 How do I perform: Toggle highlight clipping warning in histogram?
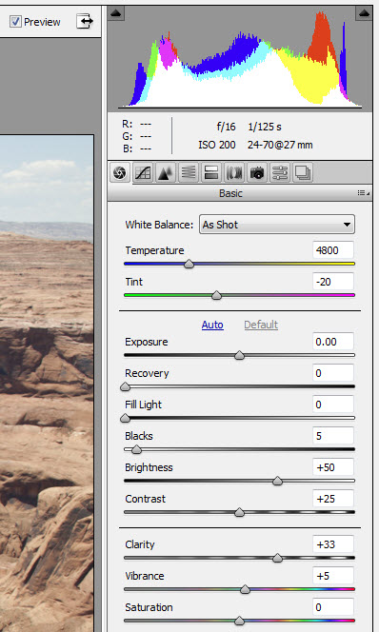point(364,13)
